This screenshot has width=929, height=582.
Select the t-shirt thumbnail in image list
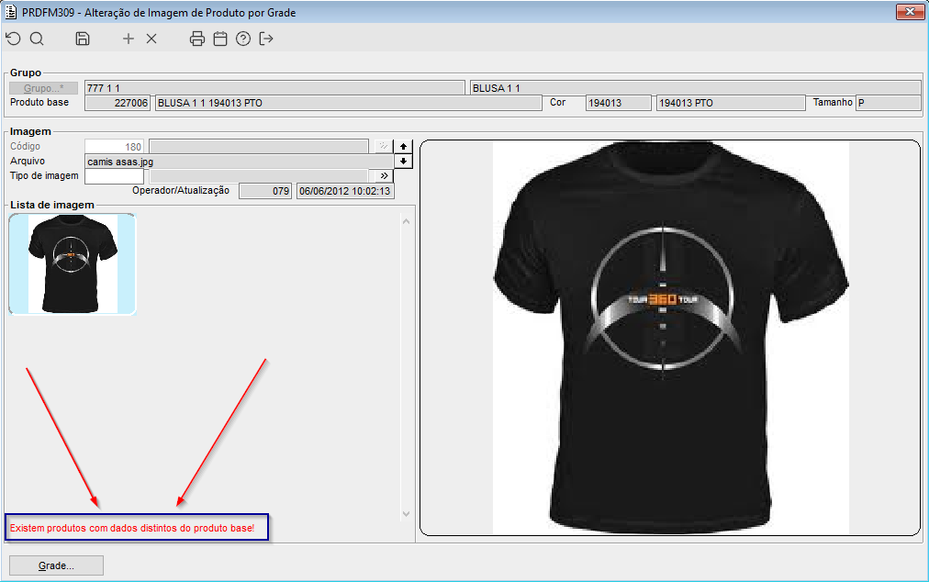(x=73, y=263)
